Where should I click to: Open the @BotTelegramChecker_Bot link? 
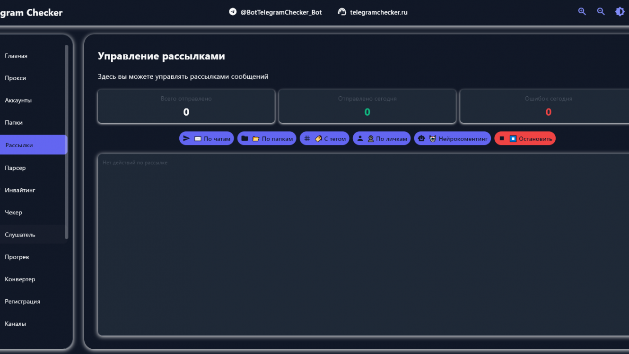click(x=281, y=12)
